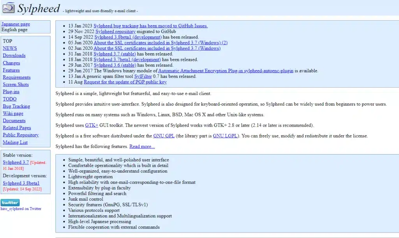The width and height of the screenshot is (399, 238).
Task: Open the Sylpheed 3.7 (stable) news link
Action: [115, 54]
